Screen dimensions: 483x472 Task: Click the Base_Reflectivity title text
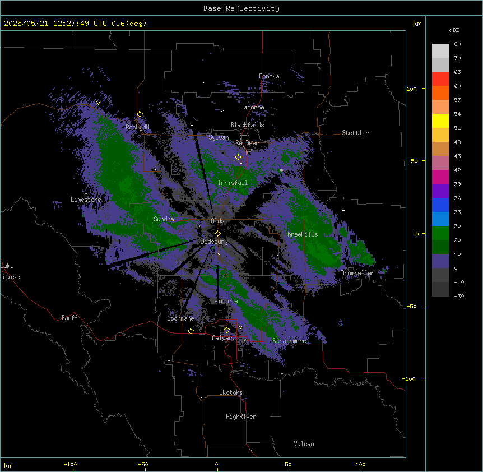[241, 8]
